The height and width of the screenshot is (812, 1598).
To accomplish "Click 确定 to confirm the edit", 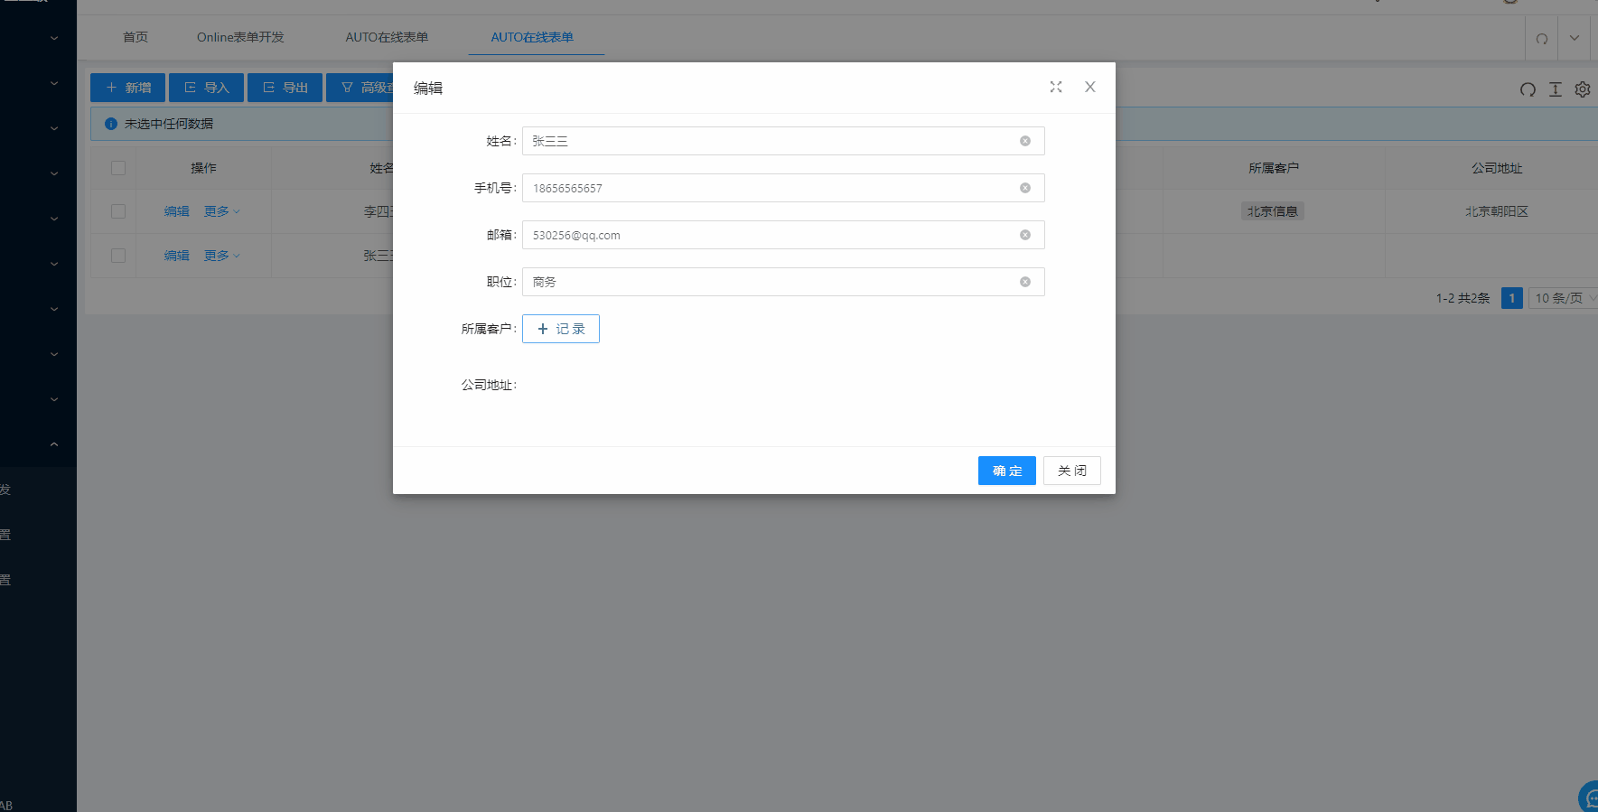I will click(x=1007, y=471).
